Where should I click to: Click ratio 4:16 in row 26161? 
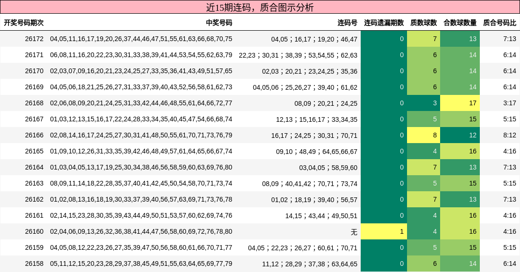(x=510, y=215)
